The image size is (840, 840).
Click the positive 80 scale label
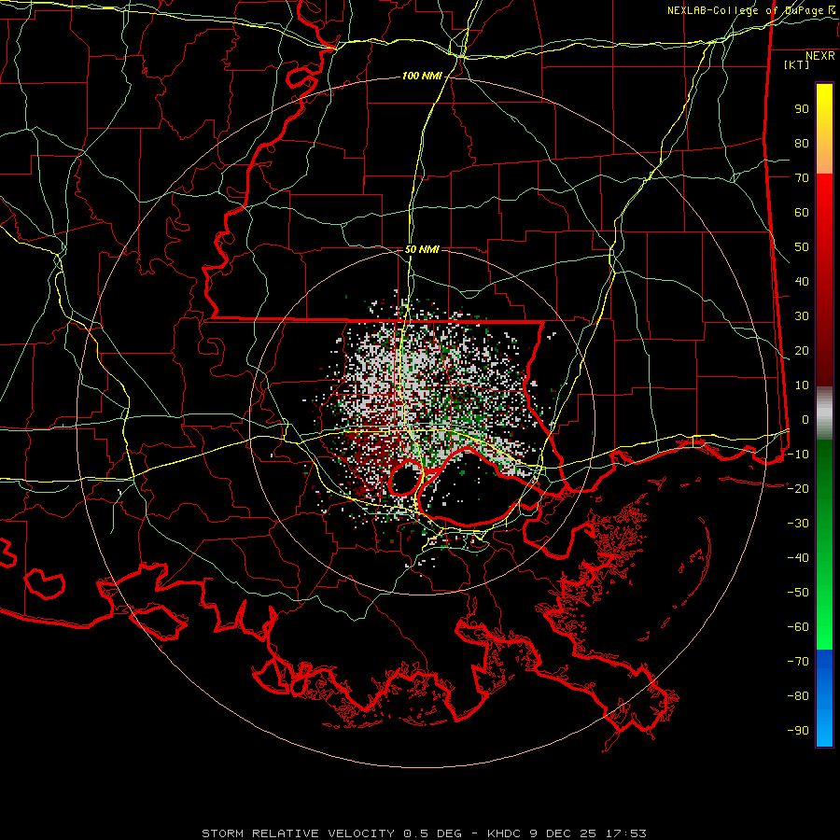(x=802, y=144)
